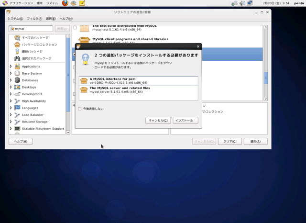Click the インストール button
The height and width of the screenshot is (223, 306).
[x=186, y=120]
